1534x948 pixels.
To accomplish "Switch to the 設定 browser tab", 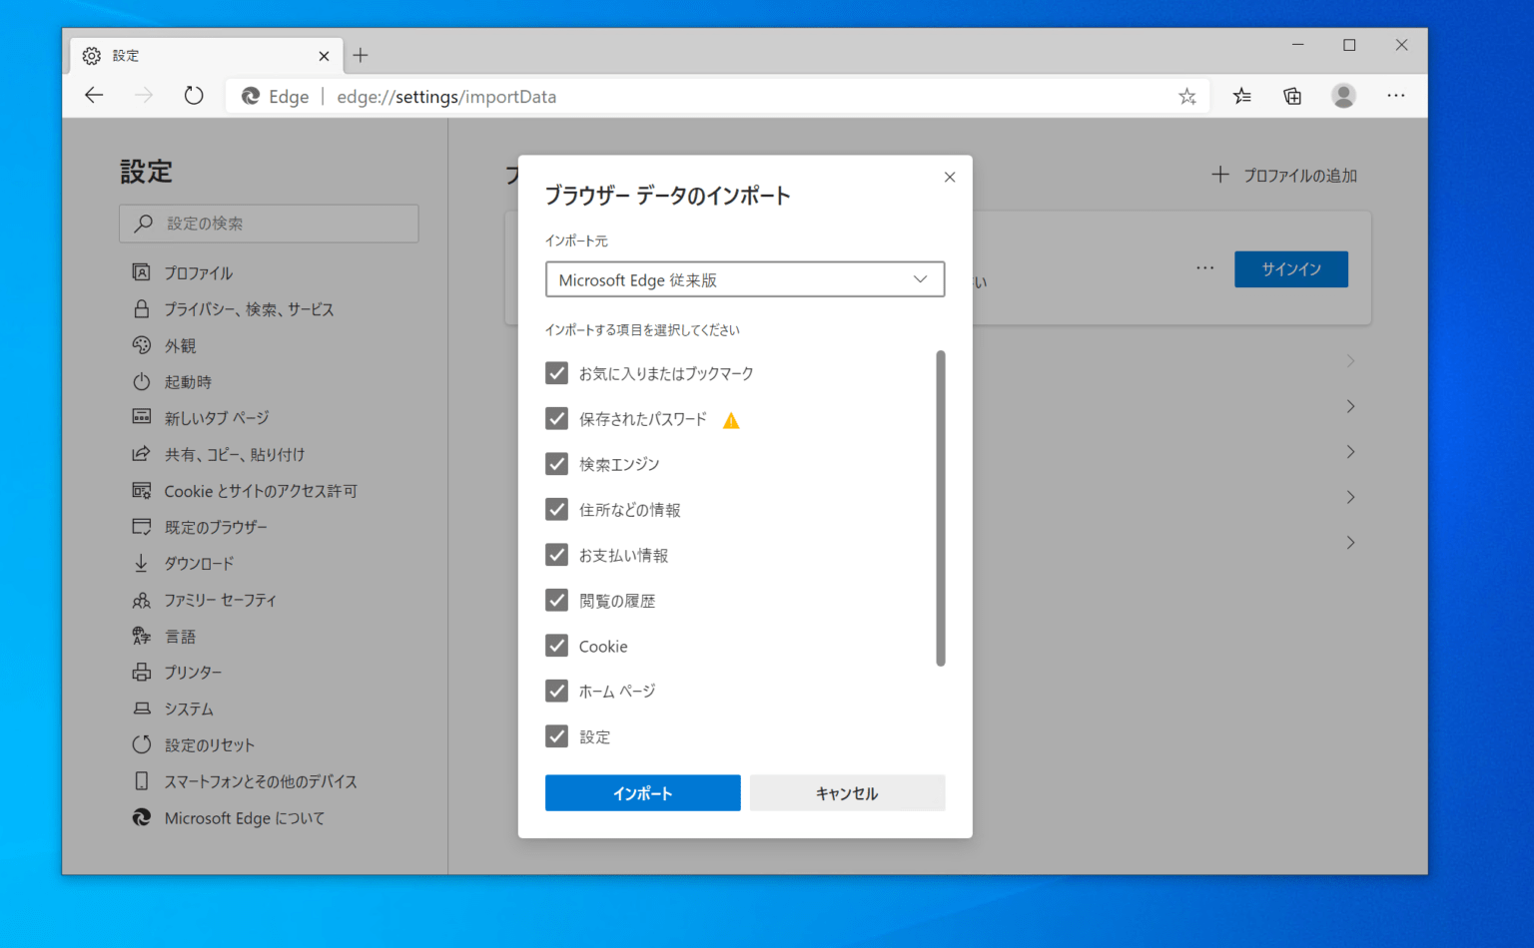I will click(126, 56).
